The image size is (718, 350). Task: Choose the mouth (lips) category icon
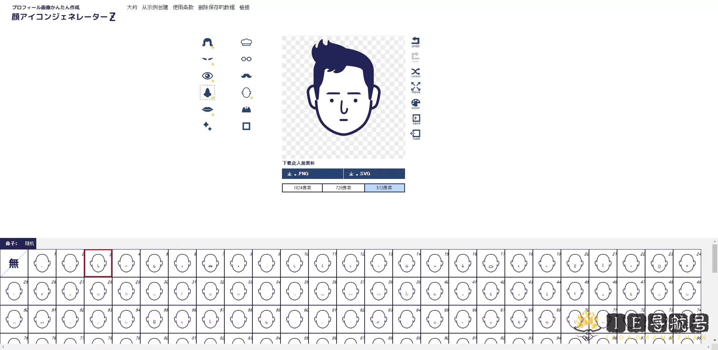[x=207, y=109]
